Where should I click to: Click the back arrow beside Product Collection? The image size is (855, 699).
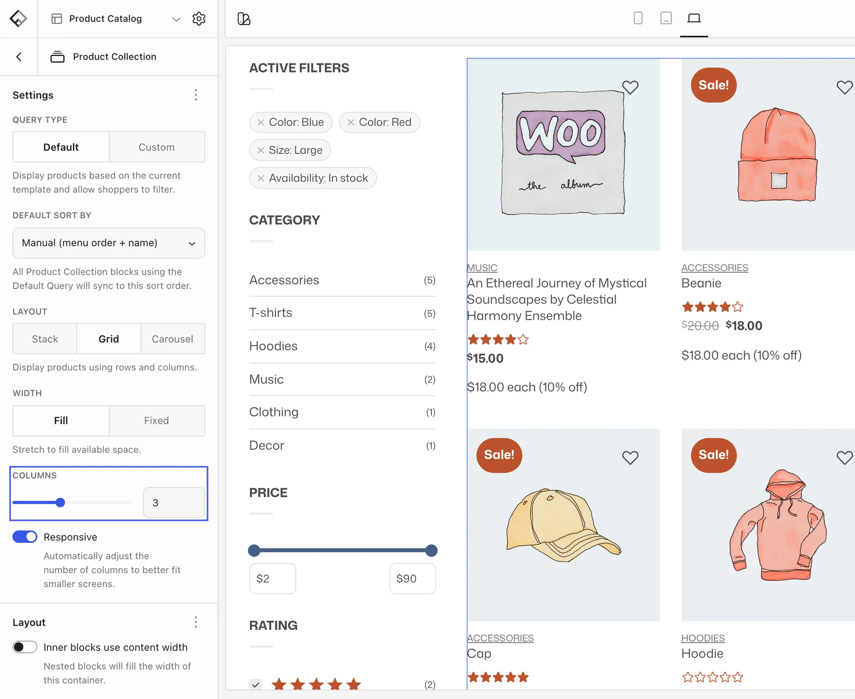(x=19, y=56)
